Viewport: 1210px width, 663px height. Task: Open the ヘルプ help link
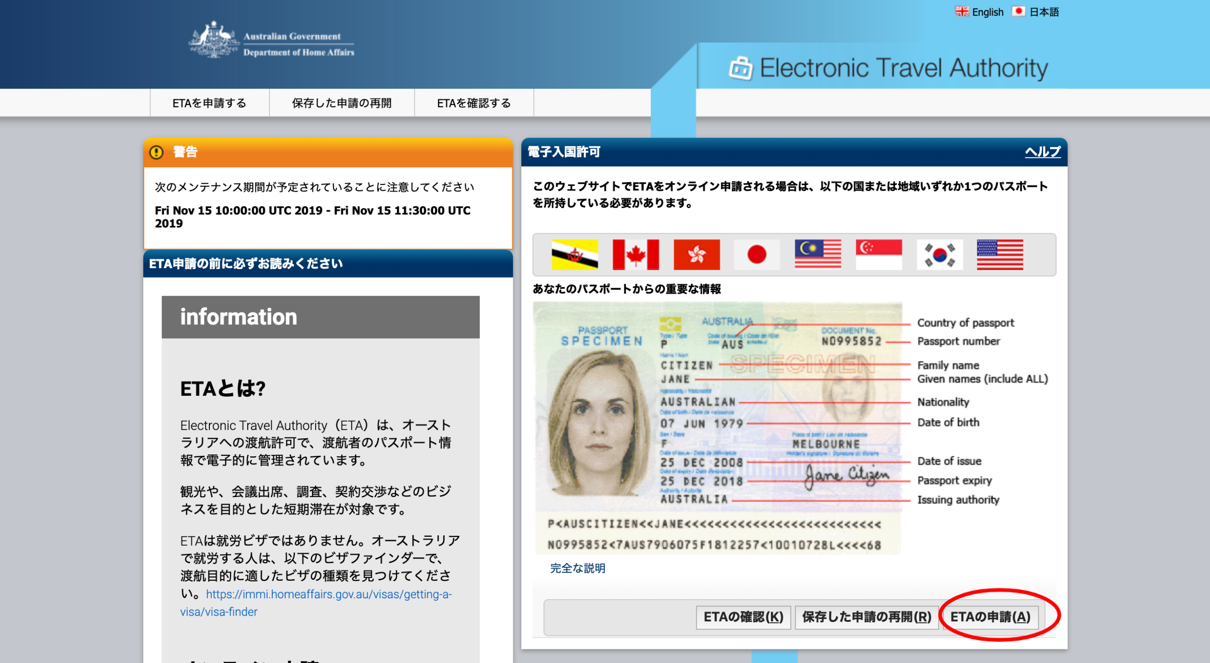pos(1043,152)
